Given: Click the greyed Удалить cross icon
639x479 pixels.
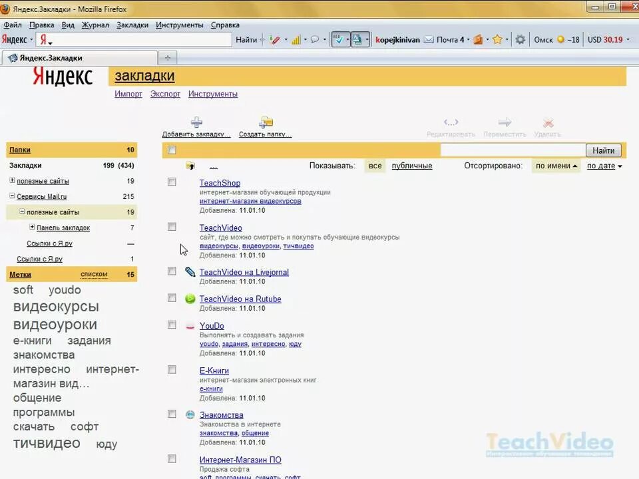Looking at the screenshot, I should pos(548,122).
